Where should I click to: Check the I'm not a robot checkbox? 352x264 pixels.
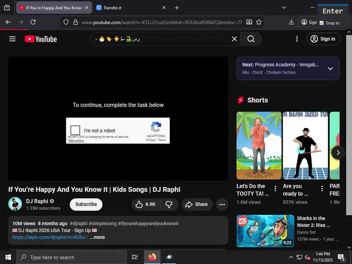[75, 130]
